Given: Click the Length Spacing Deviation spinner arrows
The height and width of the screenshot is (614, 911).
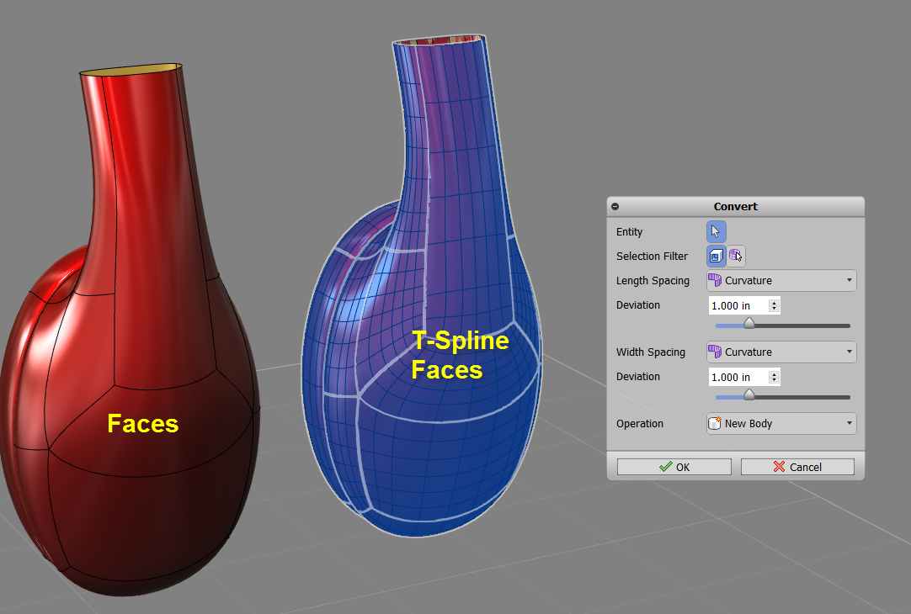Looking at the screenshot, I should [774, 305].
